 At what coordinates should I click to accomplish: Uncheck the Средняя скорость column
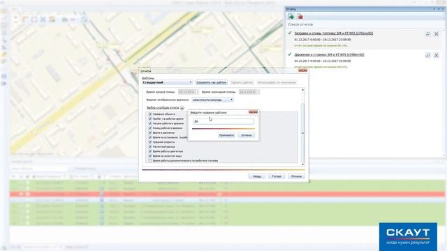[150, 142]
